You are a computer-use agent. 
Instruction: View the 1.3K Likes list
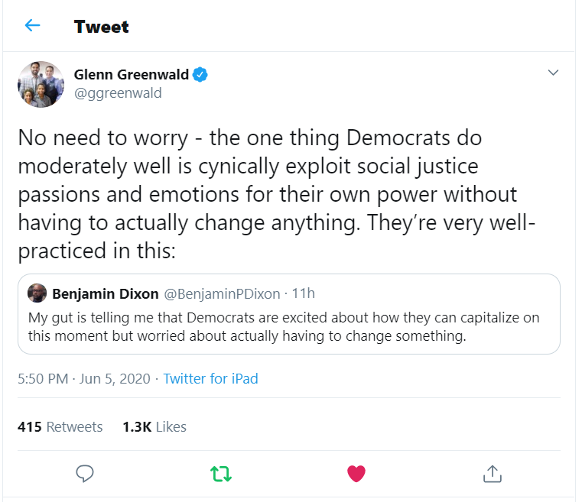point(154,426)
